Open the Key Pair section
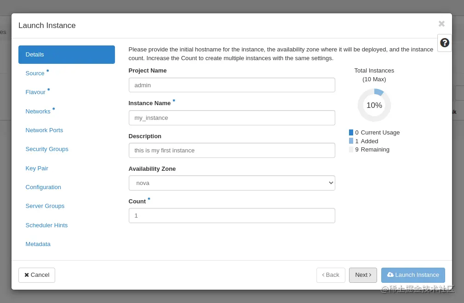The image size is (464, 303). tap(37, 168)
